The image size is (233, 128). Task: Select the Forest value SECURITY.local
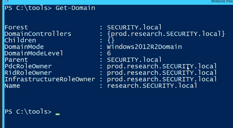(134, 27)
